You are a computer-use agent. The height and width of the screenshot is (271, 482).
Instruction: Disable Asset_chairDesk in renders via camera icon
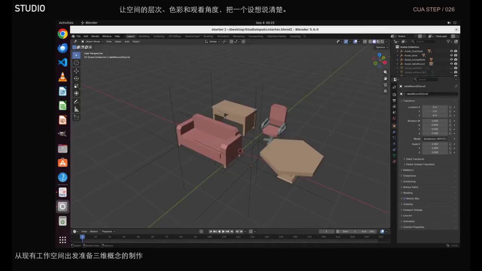click(x=455, y=51)
